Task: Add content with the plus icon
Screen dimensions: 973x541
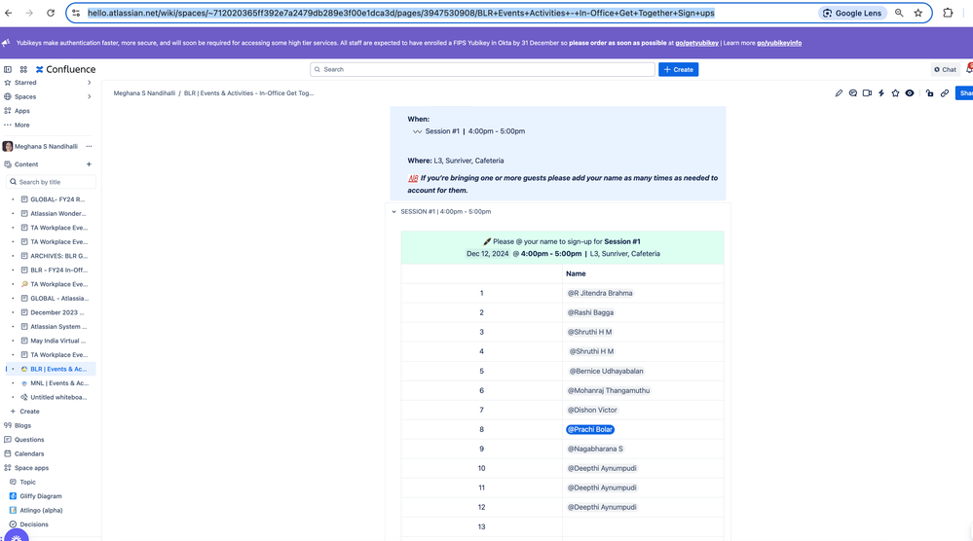Action: [89, 164]
